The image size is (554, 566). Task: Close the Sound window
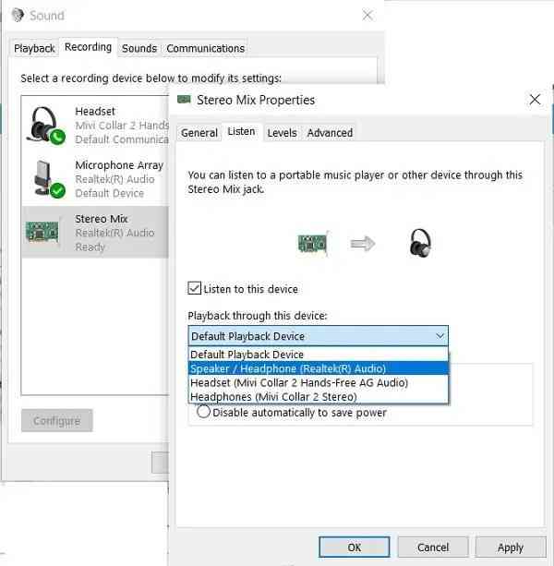tap(367, 15)
